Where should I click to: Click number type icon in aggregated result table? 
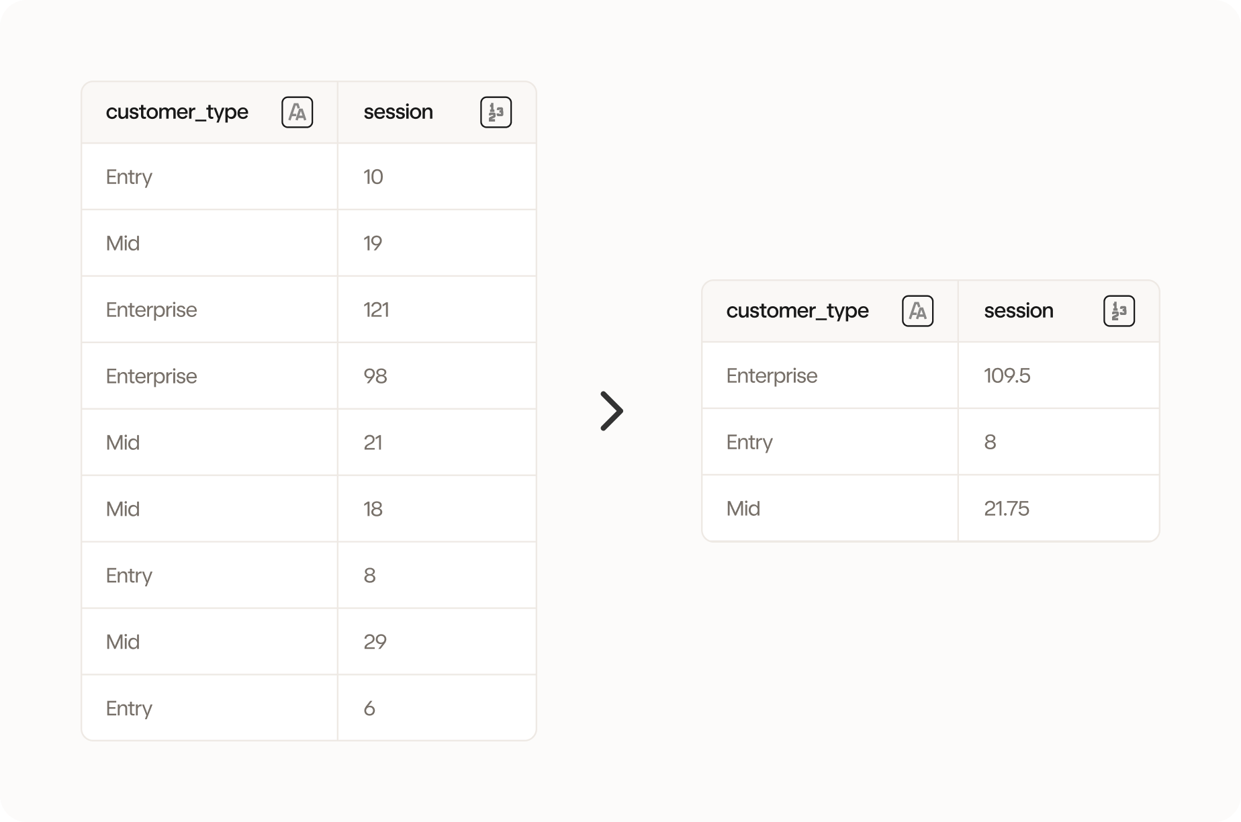click(x=1119, y=311)
